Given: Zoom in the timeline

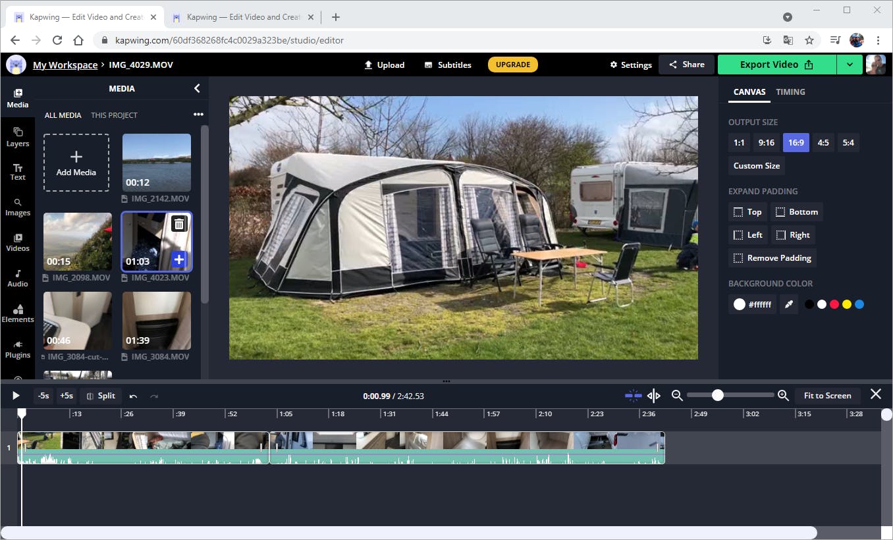Looking at the screenshot, I should [x=783, y=395].
